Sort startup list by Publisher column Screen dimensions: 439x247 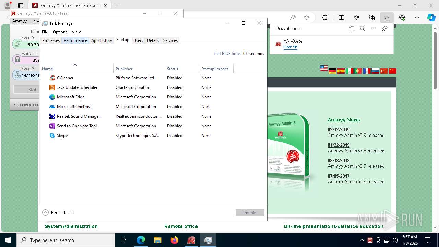139,69
